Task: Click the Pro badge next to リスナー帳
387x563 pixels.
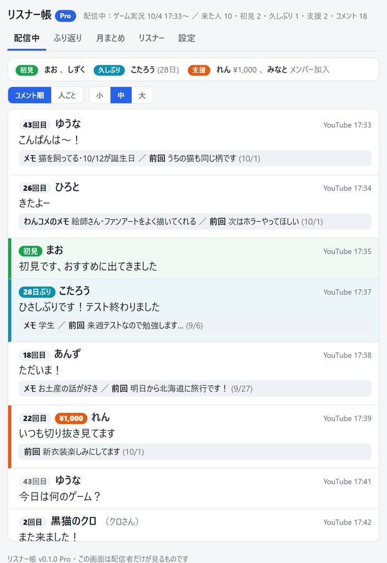Action: [65, 16]
